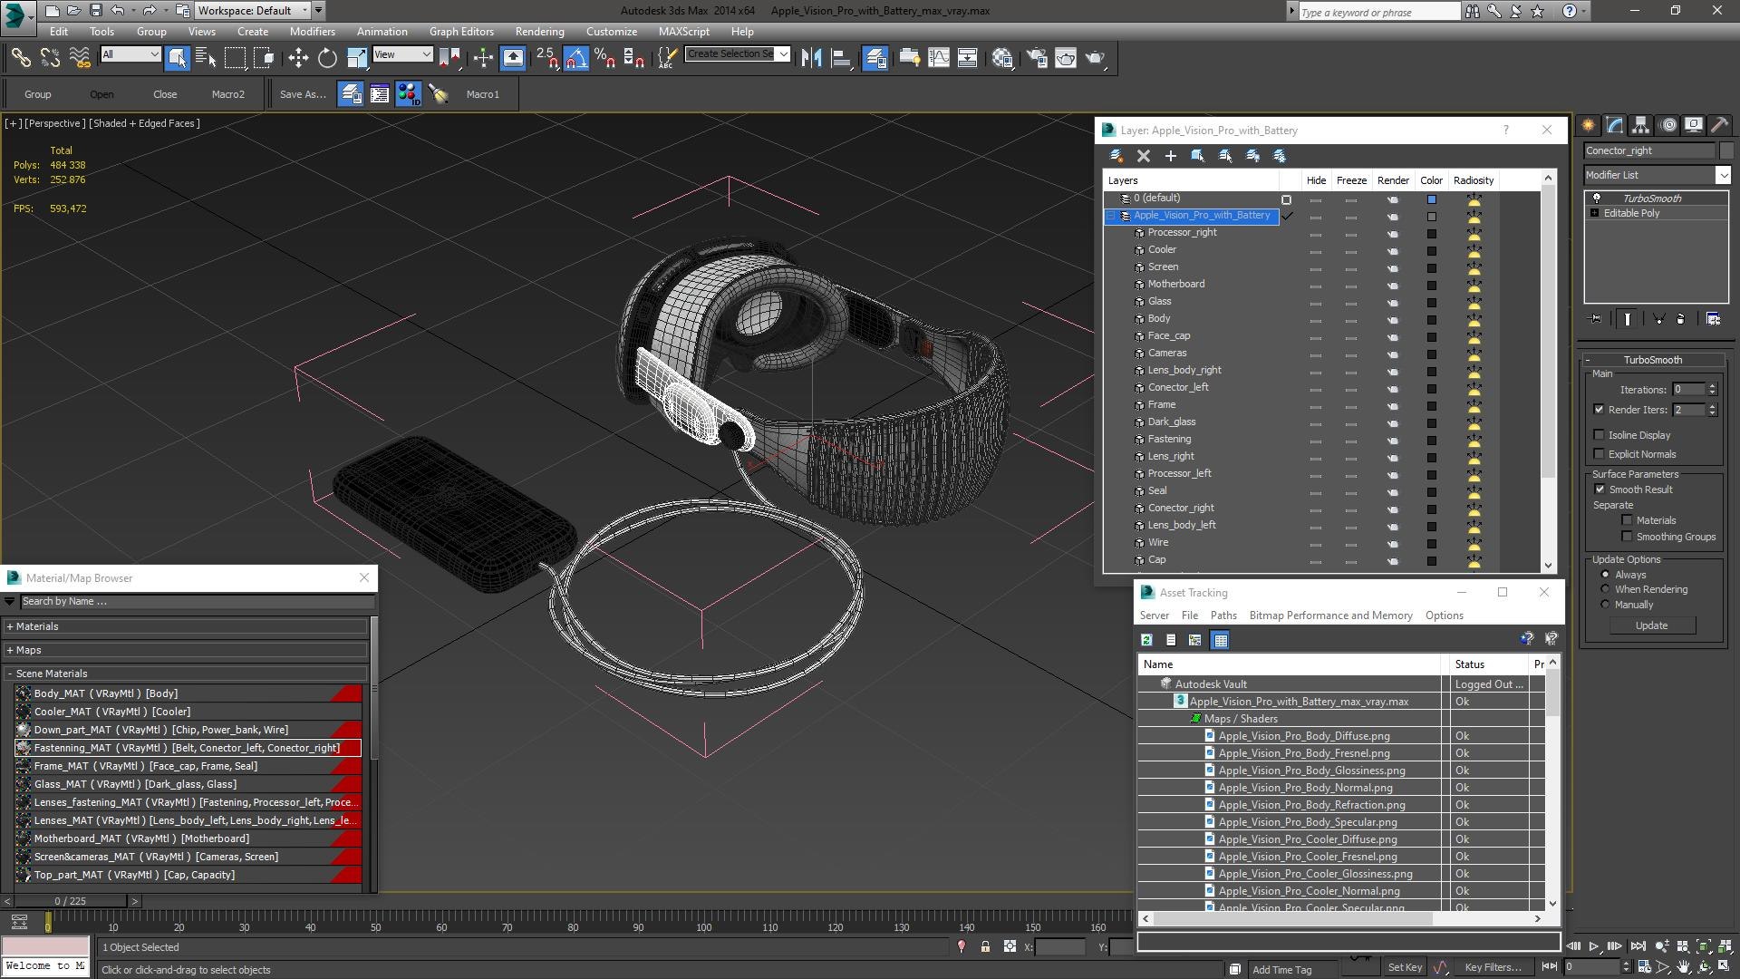Viewport: 1740px width, 979px height.
Task: Refresh the Asset Tracking list
Action: click(x=1146, y=640)
